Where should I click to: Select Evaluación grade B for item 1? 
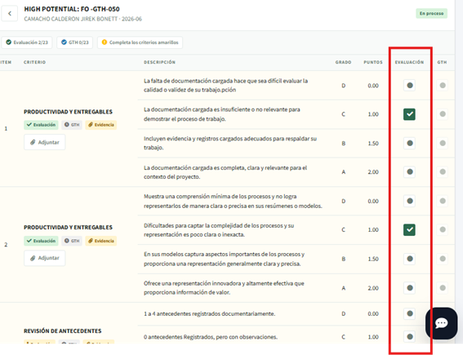click(410, 143)
